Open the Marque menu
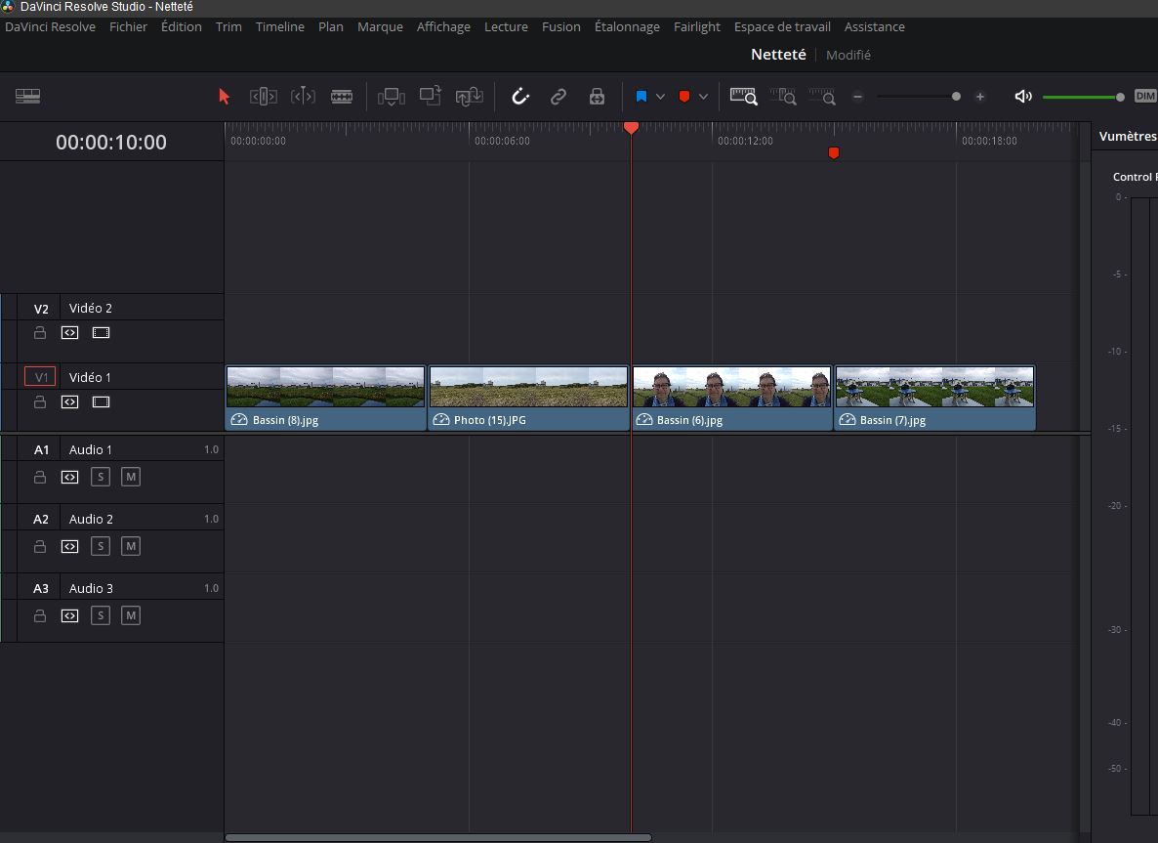The image size is (1158, 843). (381, 26)
